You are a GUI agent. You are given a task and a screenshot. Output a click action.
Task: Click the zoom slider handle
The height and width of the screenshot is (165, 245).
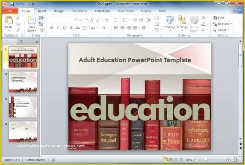(206, 160)
